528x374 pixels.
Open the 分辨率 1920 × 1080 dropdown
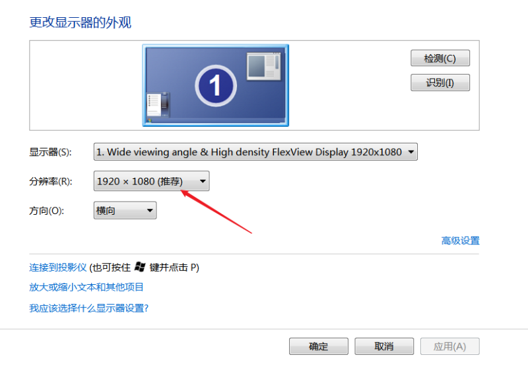(152, 181)
